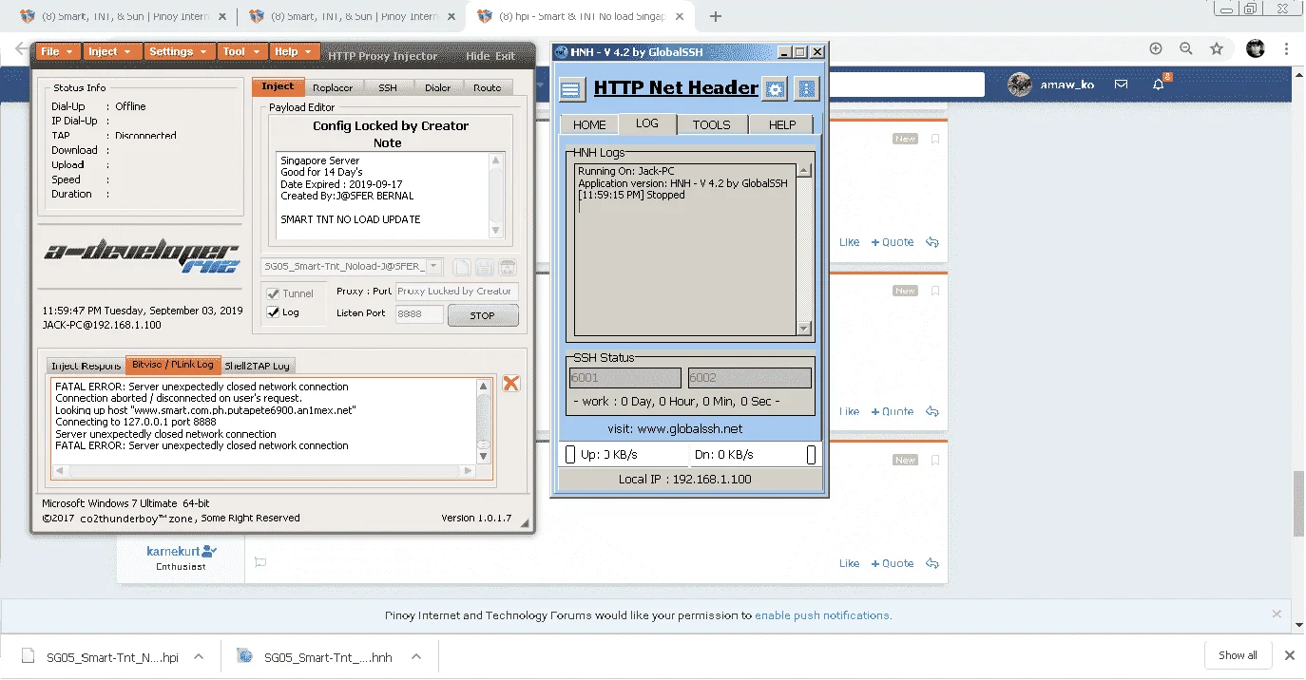Dismiss the push notification banner

[x=1277, y=614]
